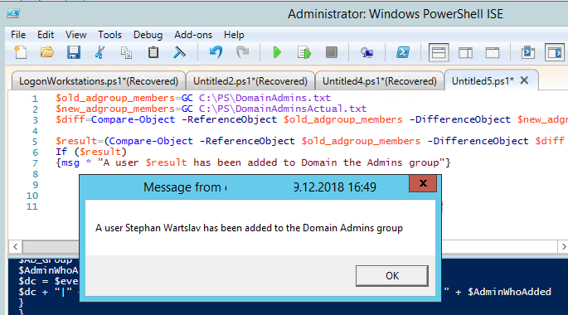568x315 pixels.
Task: Toggle the Command Add-on pane icon
Action: 555,53
